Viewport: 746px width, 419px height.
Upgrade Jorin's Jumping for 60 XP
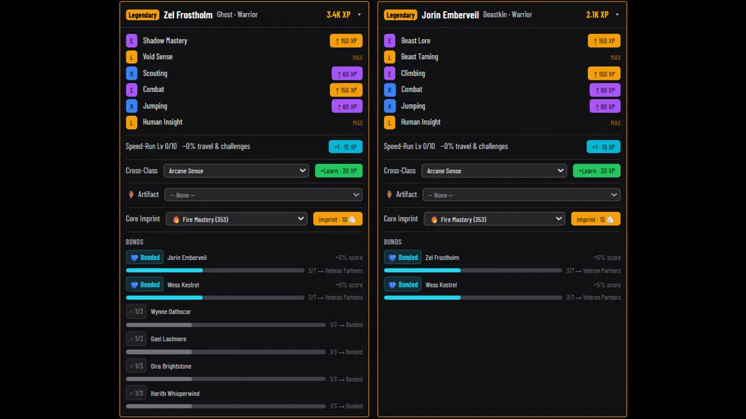[605, 106]
